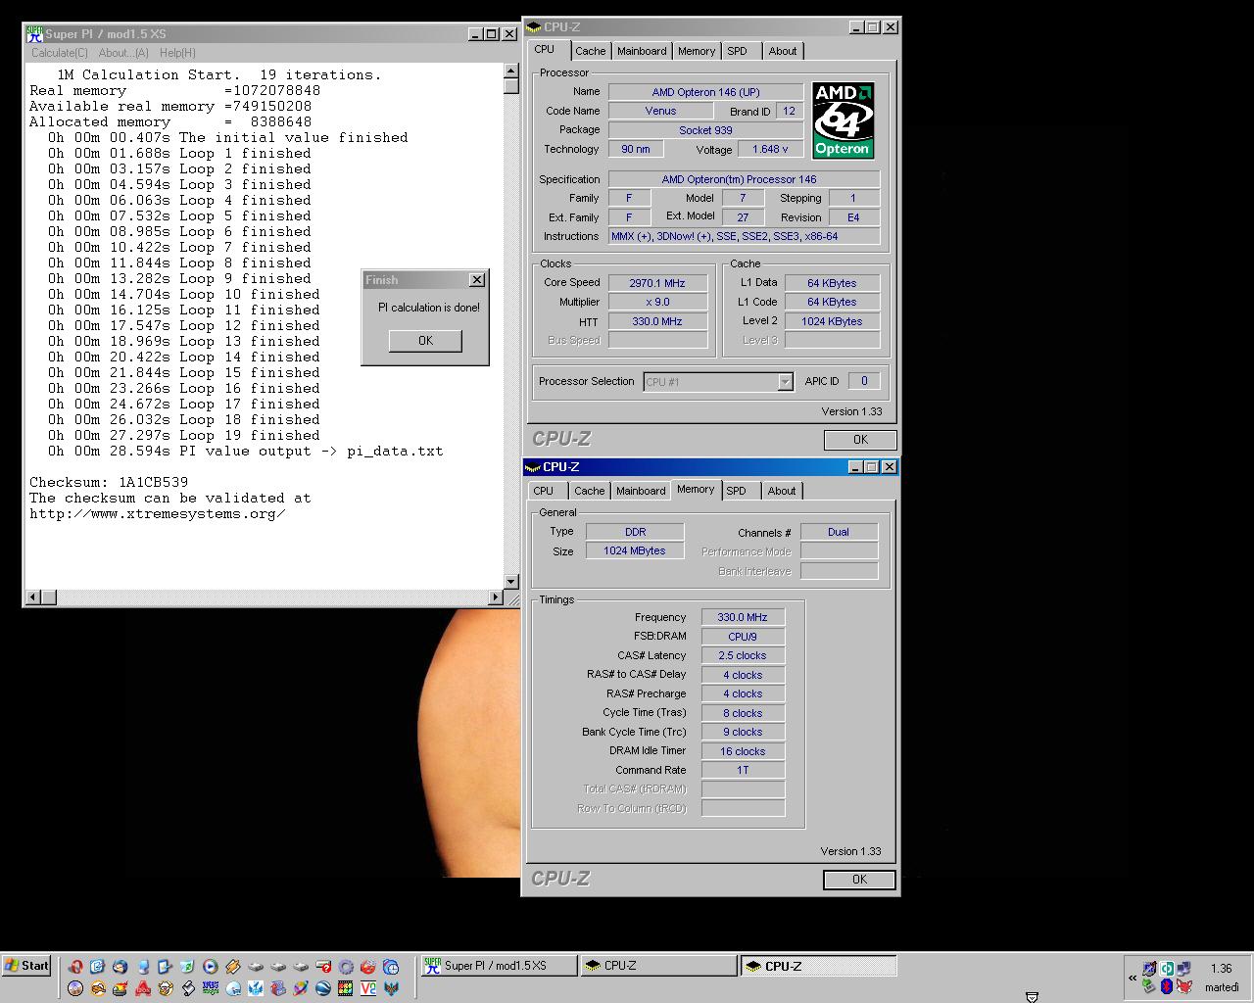Click the Super PI vertical scrollbar up arrow
This screenshot has height=1003, width=1254.
pos(510,71)
